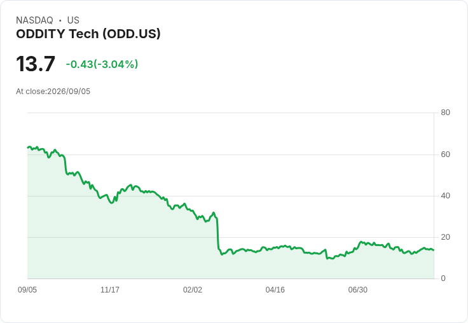
Task: Click the NASDAQ exchange label
Action: coord(34,20)
